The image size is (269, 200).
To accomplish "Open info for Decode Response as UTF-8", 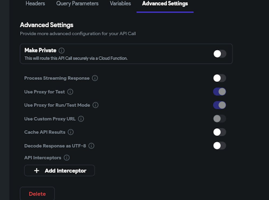I will tap(91, 146).
